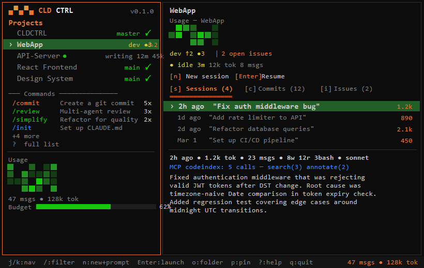
Task: Click the WebApp title in detail pane
Action: pyautogui.click(x=183, y=10)
